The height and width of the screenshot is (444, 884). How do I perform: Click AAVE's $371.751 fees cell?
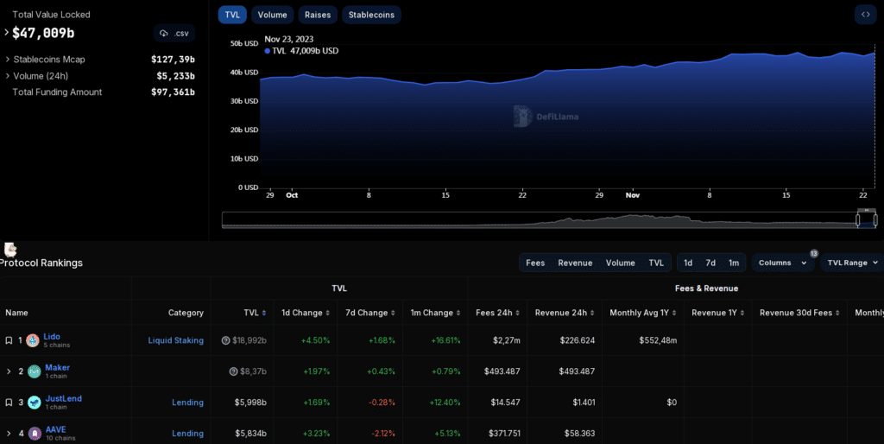click(x=504, y=434)
